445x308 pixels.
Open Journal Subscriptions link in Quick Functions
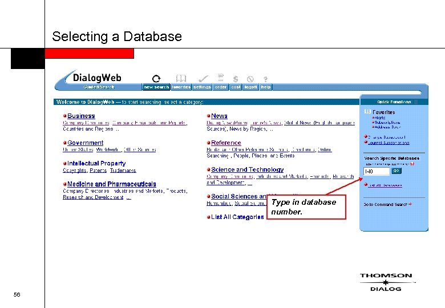pyautogui.click(x=389, y=143)
